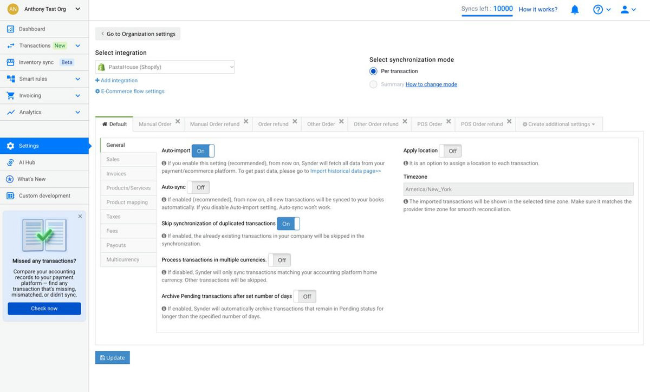
Task: Toggle Skip synchronization of duplicated transactions
Action: [x=288, y=224]
